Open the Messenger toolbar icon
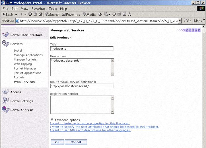The width and height of the screenshot is (206, 148). point(129,14)
